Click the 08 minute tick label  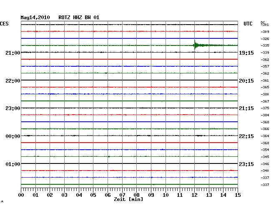pos(136,195)
